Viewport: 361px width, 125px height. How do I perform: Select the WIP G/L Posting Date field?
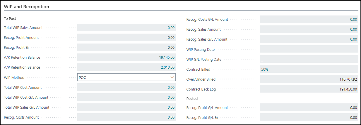309,60
